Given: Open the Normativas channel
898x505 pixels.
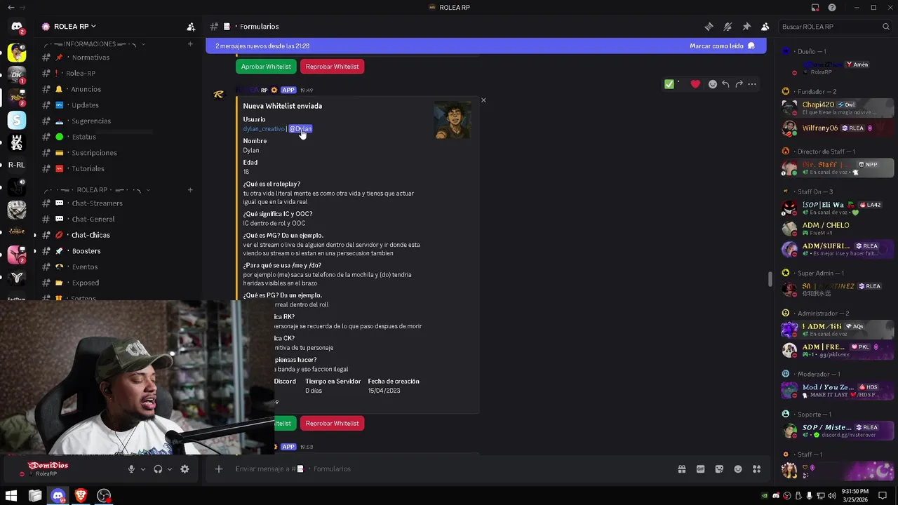Looking at the screenshot, I should 91,58.
